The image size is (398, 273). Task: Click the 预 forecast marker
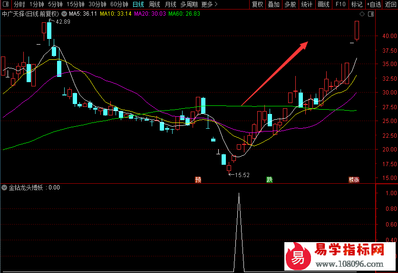point(198,180)
